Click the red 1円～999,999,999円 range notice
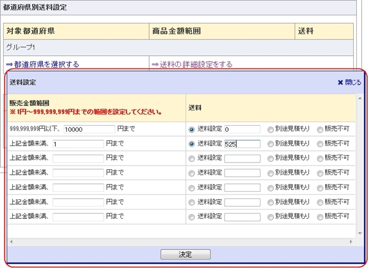This screenshot has width=368, height=268. point(86,112)
